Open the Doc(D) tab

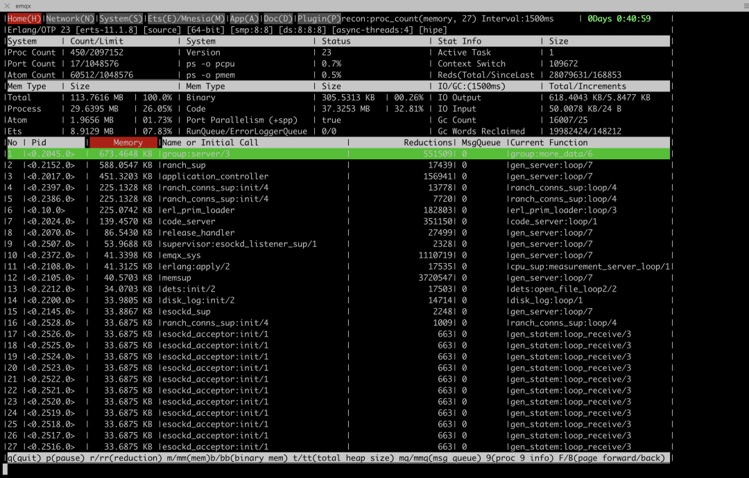pos(278,19)
